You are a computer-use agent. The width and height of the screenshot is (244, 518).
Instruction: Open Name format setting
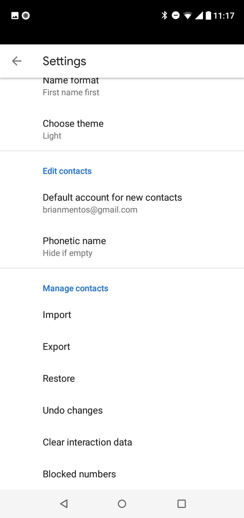point(71,87)
